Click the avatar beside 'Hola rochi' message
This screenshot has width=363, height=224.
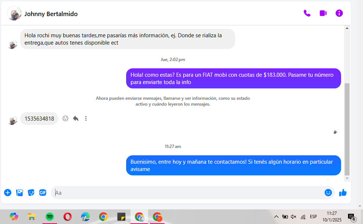point(13,45)
